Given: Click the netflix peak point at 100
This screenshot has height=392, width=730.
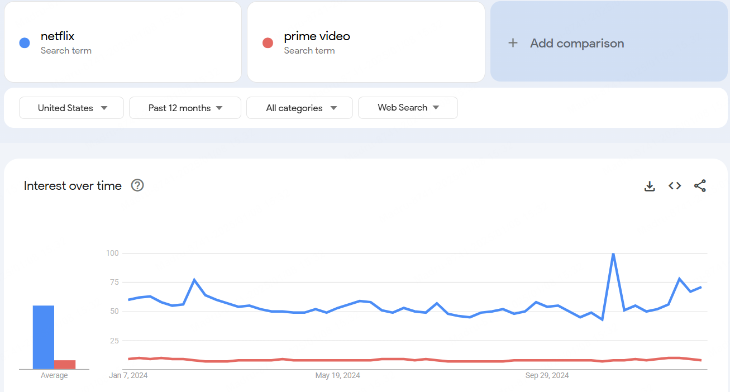Looking at the screenshot, I should (x=613, y=254).
